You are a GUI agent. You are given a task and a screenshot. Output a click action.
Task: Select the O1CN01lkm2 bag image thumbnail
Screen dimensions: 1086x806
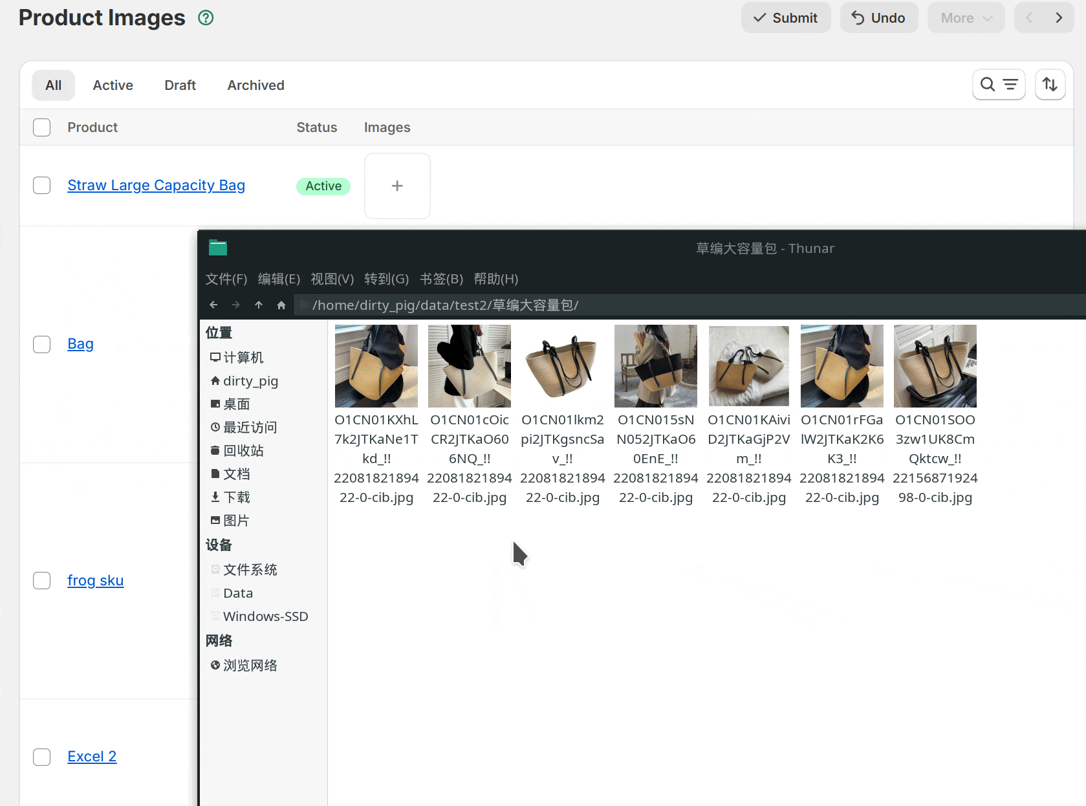(x=562, y=367)
